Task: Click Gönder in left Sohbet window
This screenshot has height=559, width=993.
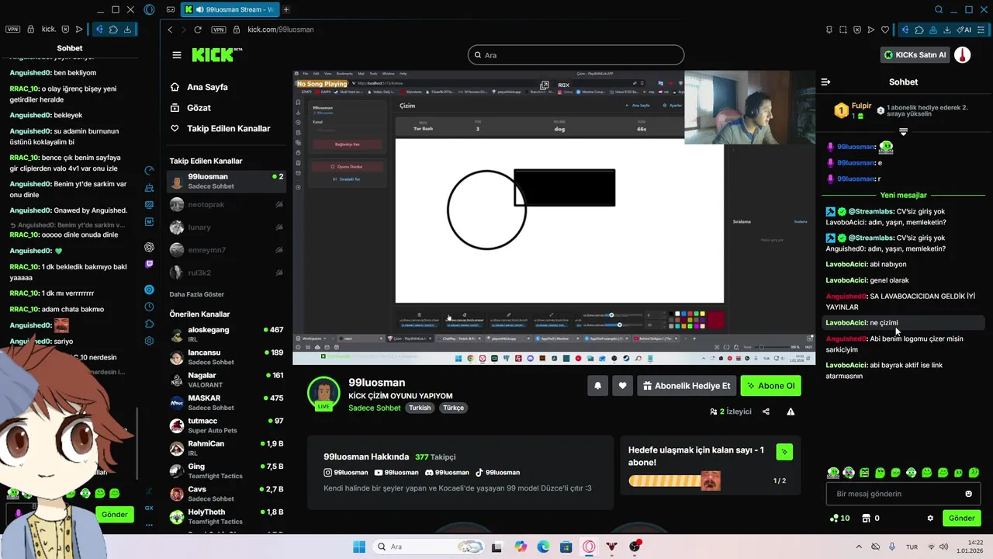Action: [x=115, y=515]
